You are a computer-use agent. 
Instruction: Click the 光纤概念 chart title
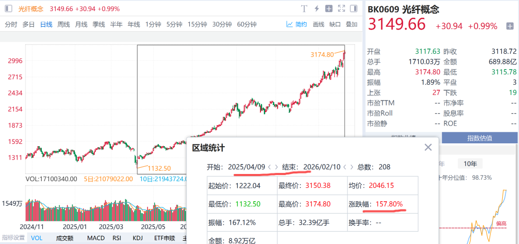coord(31,9)
